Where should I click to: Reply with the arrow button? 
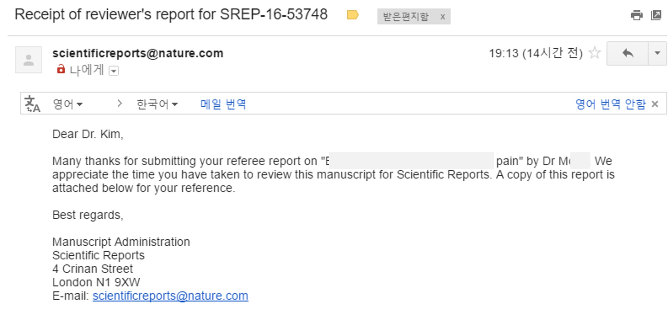pyautogui.click(x=628, y=53)
